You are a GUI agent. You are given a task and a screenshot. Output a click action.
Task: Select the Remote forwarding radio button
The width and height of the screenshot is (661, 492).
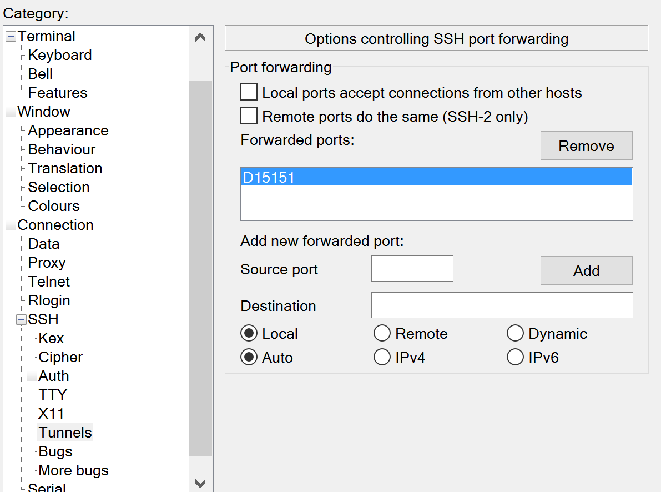tap(382, 333)
